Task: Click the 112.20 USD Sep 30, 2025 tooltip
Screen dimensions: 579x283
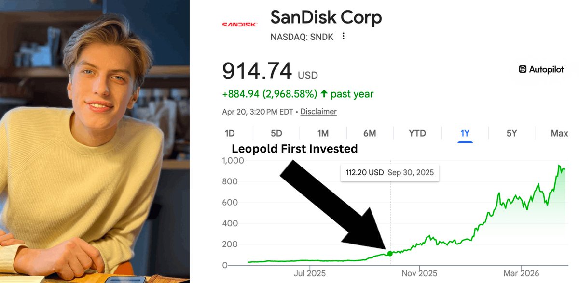Action: [x=390, y=173]
